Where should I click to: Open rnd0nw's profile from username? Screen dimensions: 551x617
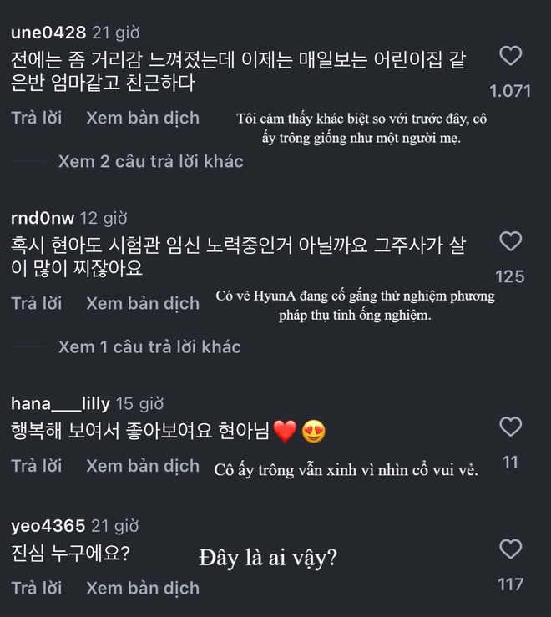(x=43, y=219)
